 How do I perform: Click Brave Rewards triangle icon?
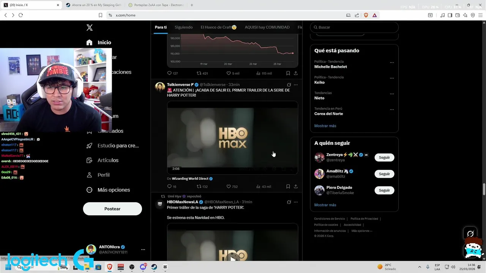tap(375, 15)
